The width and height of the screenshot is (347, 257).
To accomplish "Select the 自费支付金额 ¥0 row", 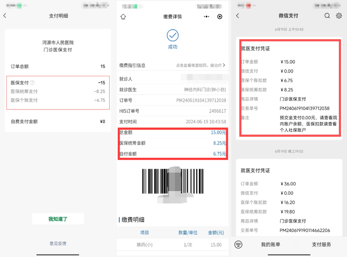I will [58, 121].
